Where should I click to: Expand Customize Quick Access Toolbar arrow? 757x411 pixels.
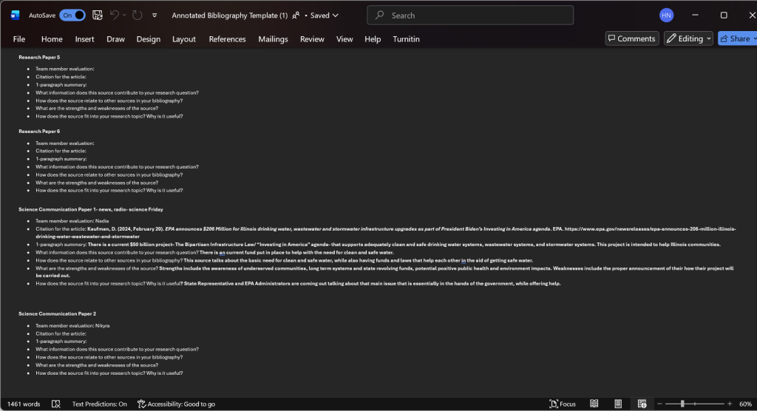coord(155,15)
